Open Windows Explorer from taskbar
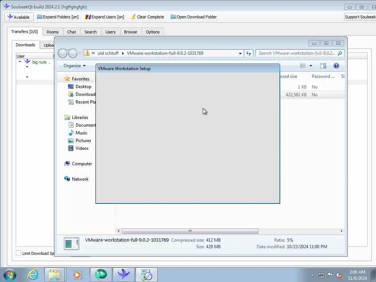 pos(54,275)
